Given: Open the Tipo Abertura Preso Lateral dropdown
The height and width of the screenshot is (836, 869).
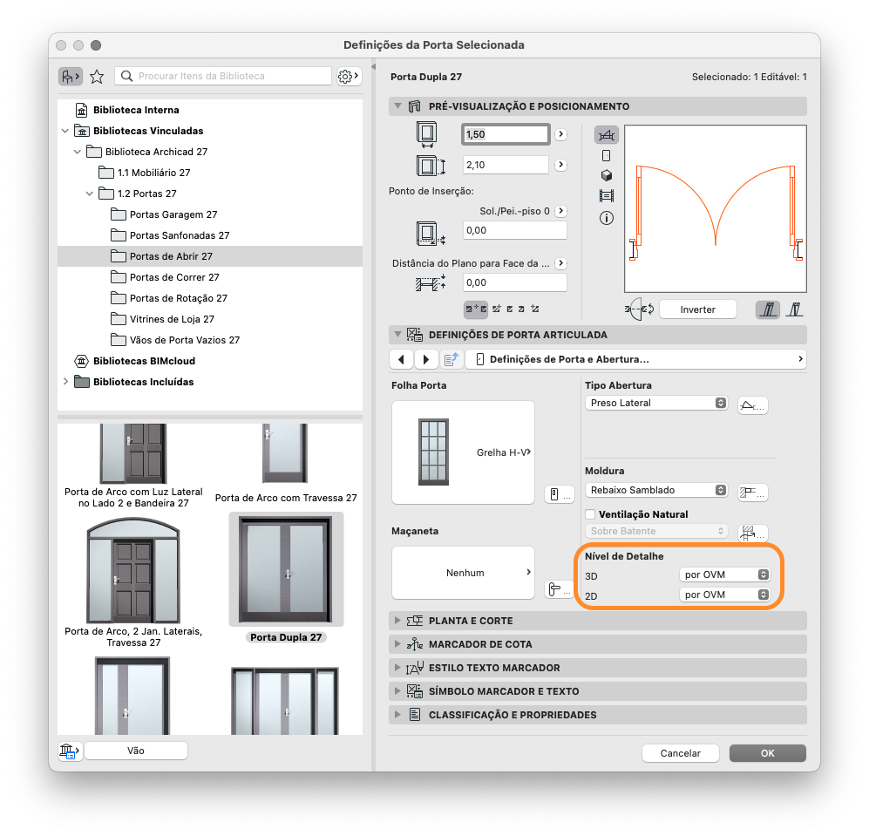Looking at the screenshot, I should click(655, 403).
